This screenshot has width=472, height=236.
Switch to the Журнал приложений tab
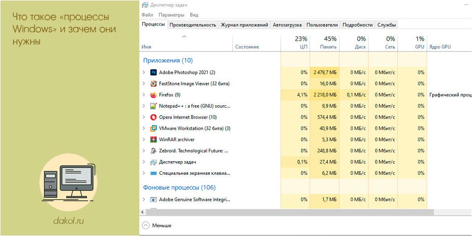click(244, 25)
